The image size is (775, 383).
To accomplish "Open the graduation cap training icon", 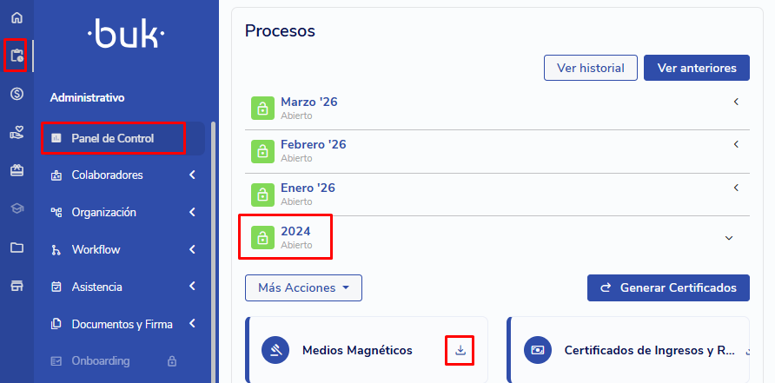I will 17,208.
